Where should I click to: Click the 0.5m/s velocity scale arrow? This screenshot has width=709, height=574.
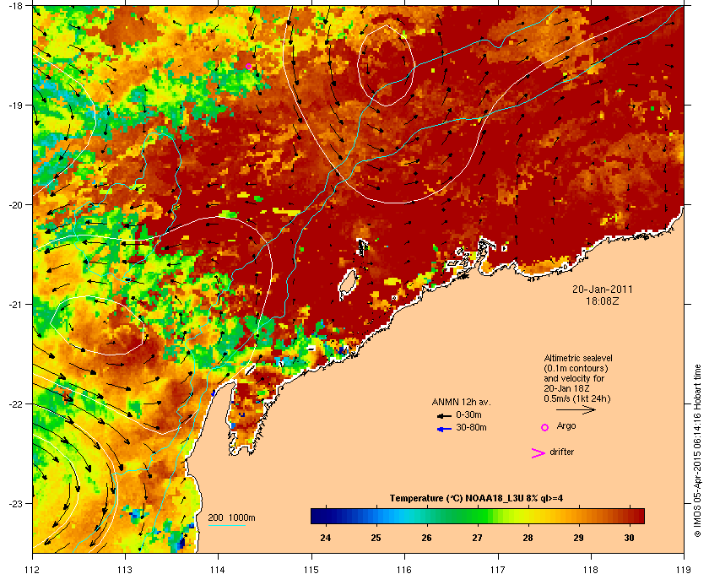pos(576,409)
